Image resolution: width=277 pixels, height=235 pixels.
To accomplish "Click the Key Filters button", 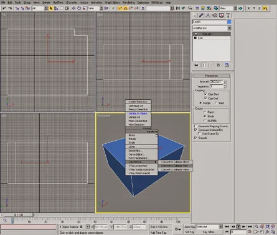I will pyautogui.click(x=209, y=232).
